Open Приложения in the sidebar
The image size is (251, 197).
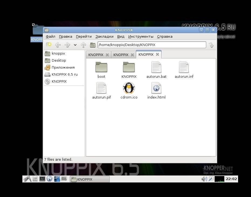pos(60,68)
